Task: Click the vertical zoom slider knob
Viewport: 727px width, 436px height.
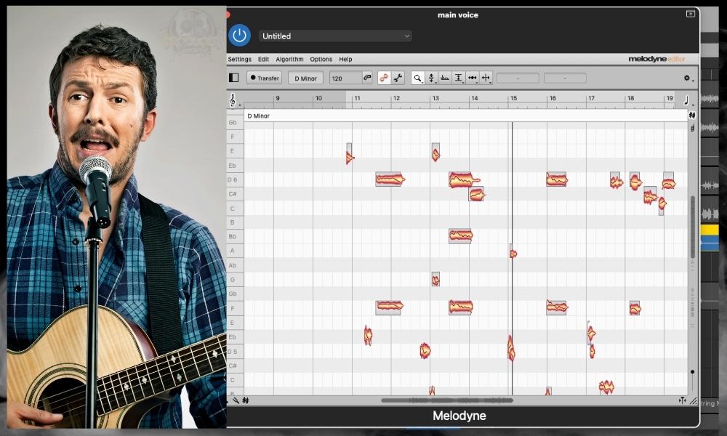Action: pos(693,371)
